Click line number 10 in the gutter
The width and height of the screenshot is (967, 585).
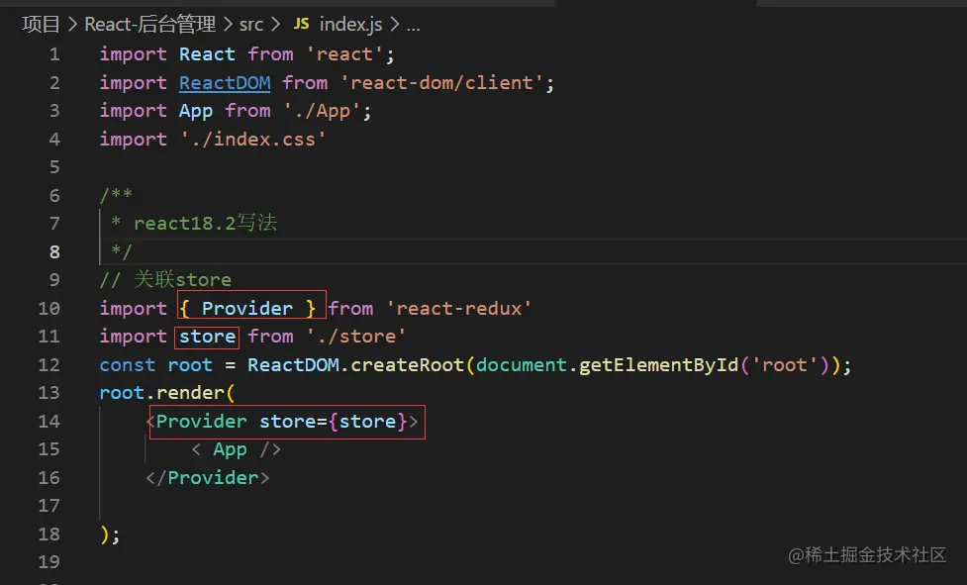point(49,308)
